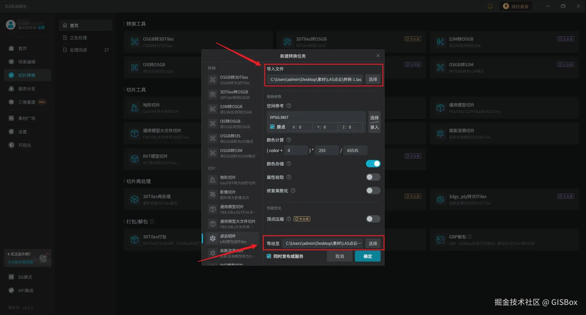Click the 颜色计算 help icon
The height and width of the screenshot is (315, 586).
click(289, 140)
